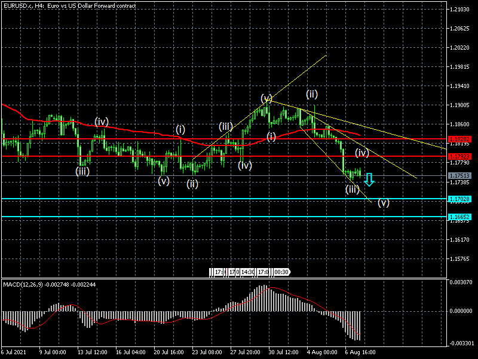478x359 pixels.
Task: Click the EURUSD.c H4 chart title text
Action: point(69,5)
